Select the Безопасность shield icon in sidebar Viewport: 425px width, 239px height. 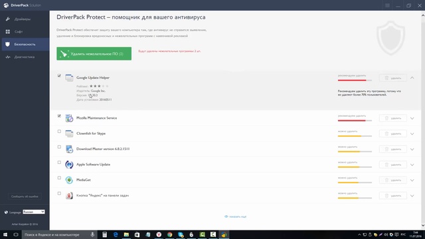[x=7, y=44]
